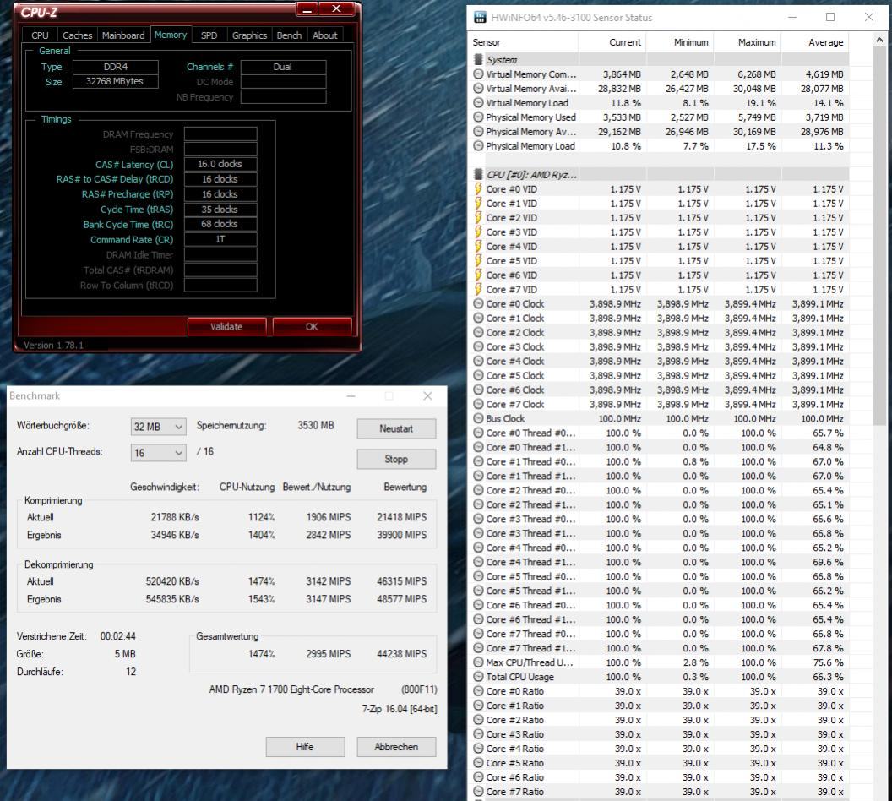Click the Command Rate 1T field
The width and height of the screenshot is (892, 801).
point(220,239)
